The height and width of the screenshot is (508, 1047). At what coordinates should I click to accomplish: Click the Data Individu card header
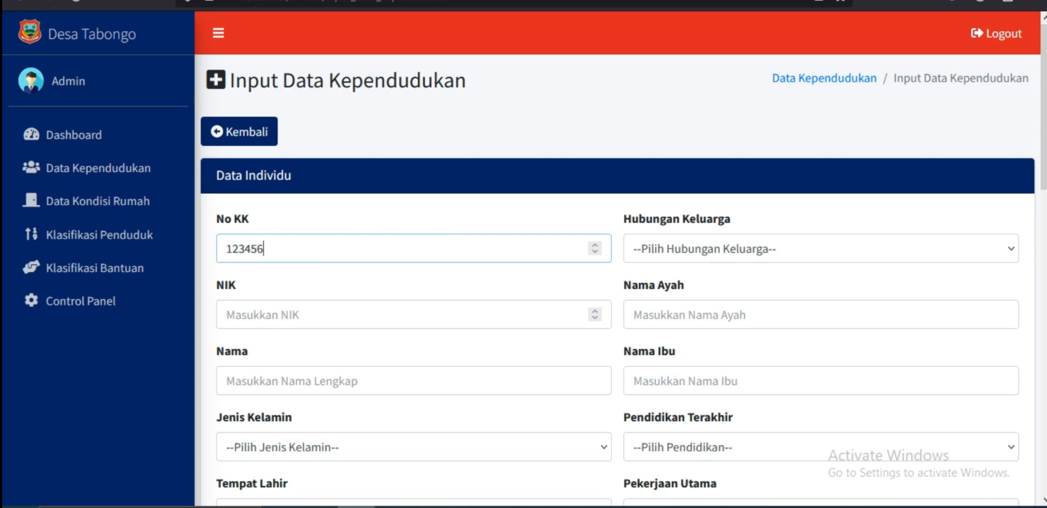coord(617,176)
